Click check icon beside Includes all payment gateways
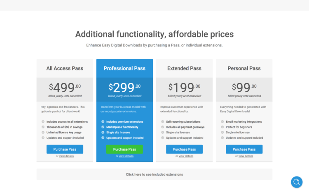This screenshot has width=309, height=193. tap(163, 127)
